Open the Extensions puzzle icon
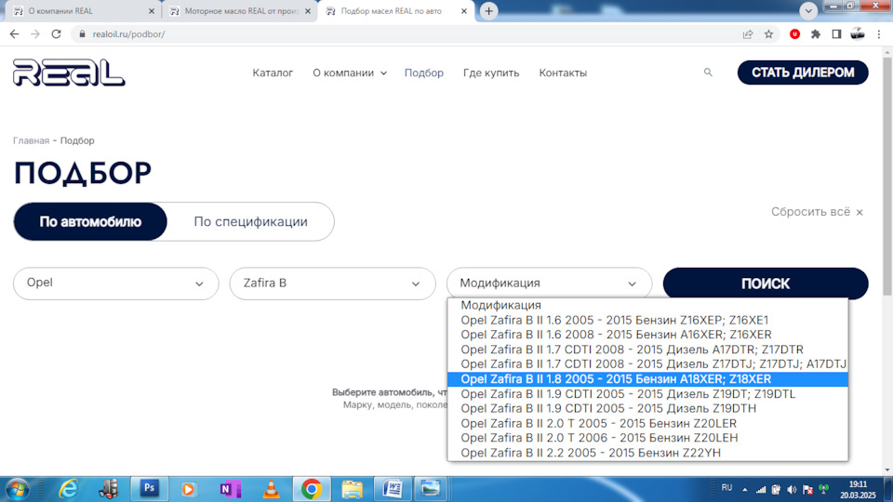Viewport: 893px width, 502px height. (x=816, y=34)
